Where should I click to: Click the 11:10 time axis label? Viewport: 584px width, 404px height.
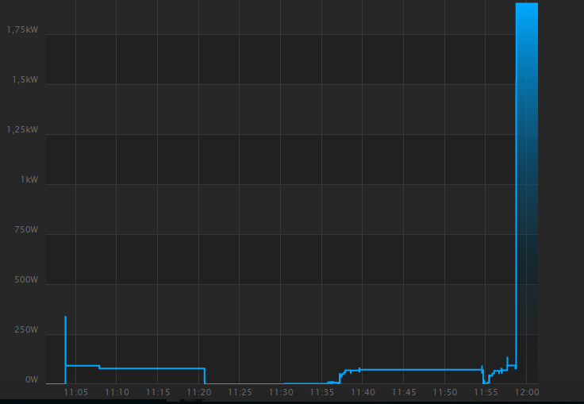(117, 392)
